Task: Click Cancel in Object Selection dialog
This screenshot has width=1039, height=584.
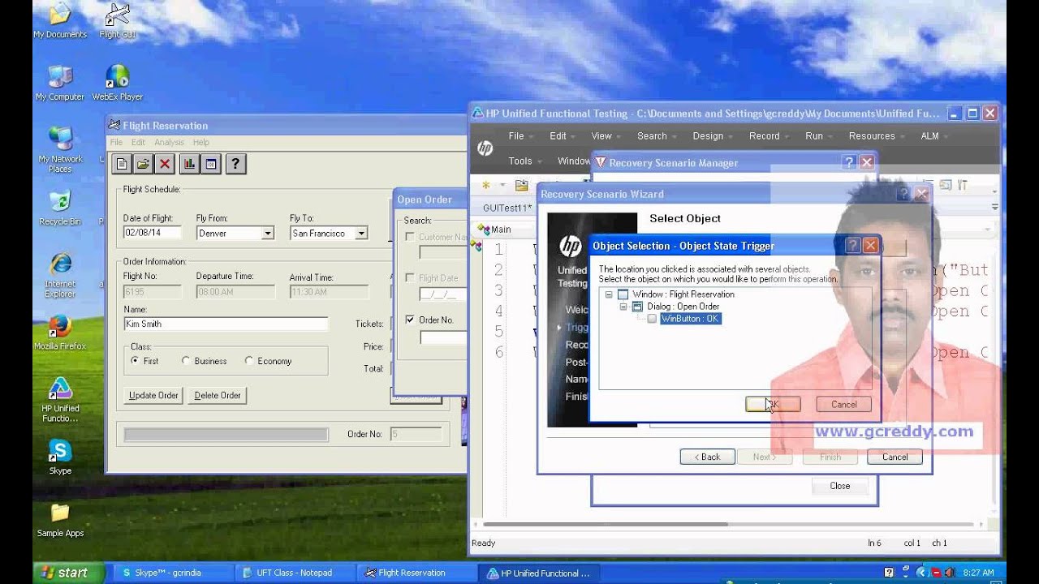Action: pos(844,404)
